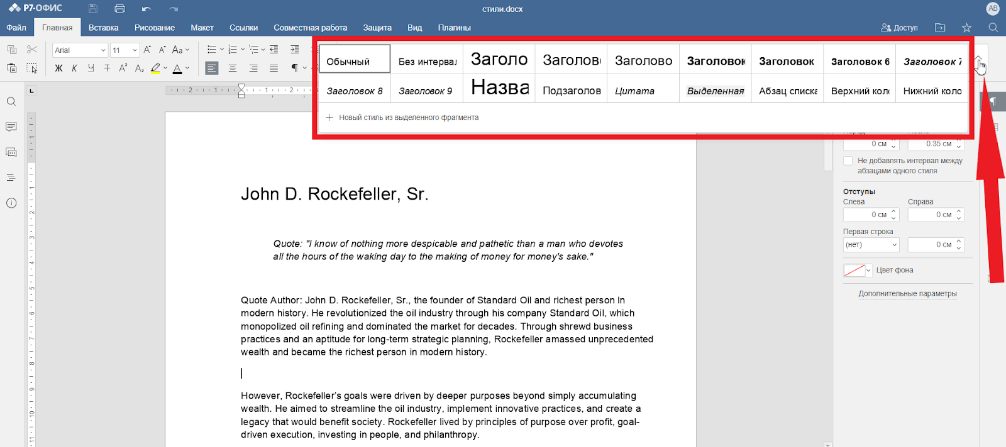1006x447 pixels.
Task: Click the Доступ sharing button
Action: (899, 28)
